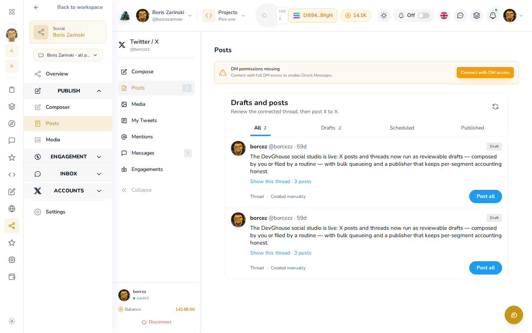Open the globe icon in left rail
Screen dimensions: 532x333
(x=12, y=209)
